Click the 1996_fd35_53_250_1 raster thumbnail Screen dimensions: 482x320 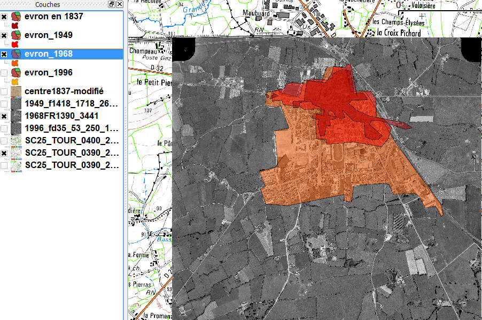coord(16,128)
